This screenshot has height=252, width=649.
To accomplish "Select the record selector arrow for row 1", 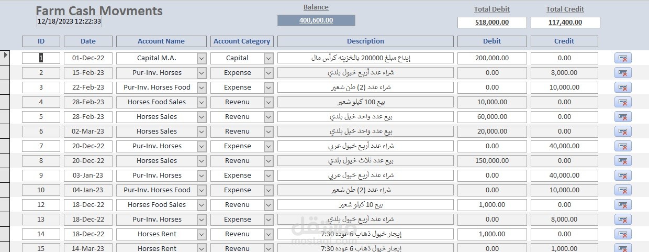I will [6, 54].
